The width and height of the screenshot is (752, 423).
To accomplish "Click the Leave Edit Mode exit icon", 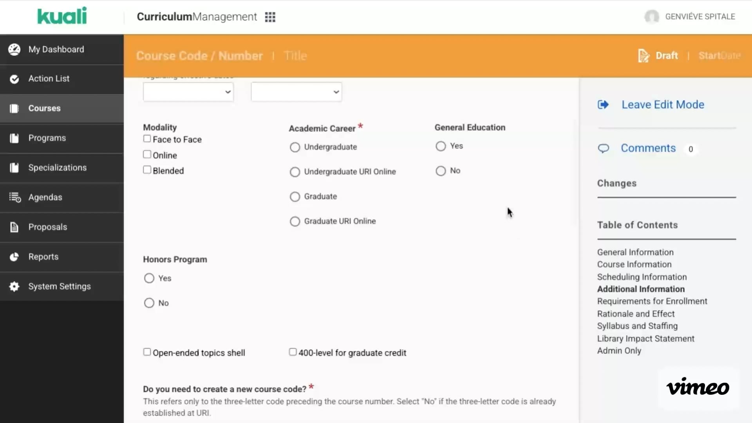I will (x=603, y=105).
